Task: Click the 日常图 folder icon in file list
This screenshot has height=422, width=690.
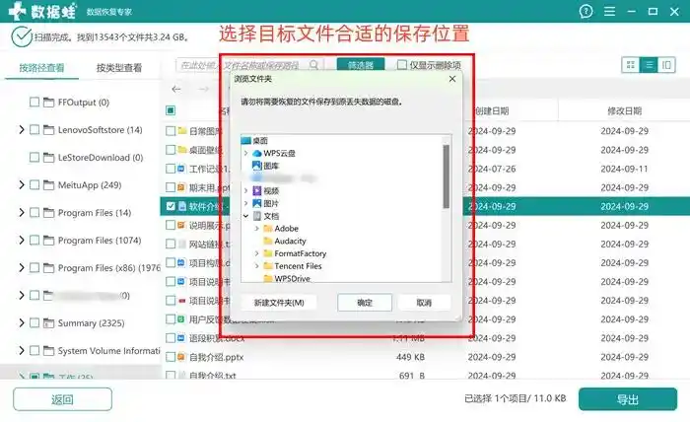Action: [182, 131]
